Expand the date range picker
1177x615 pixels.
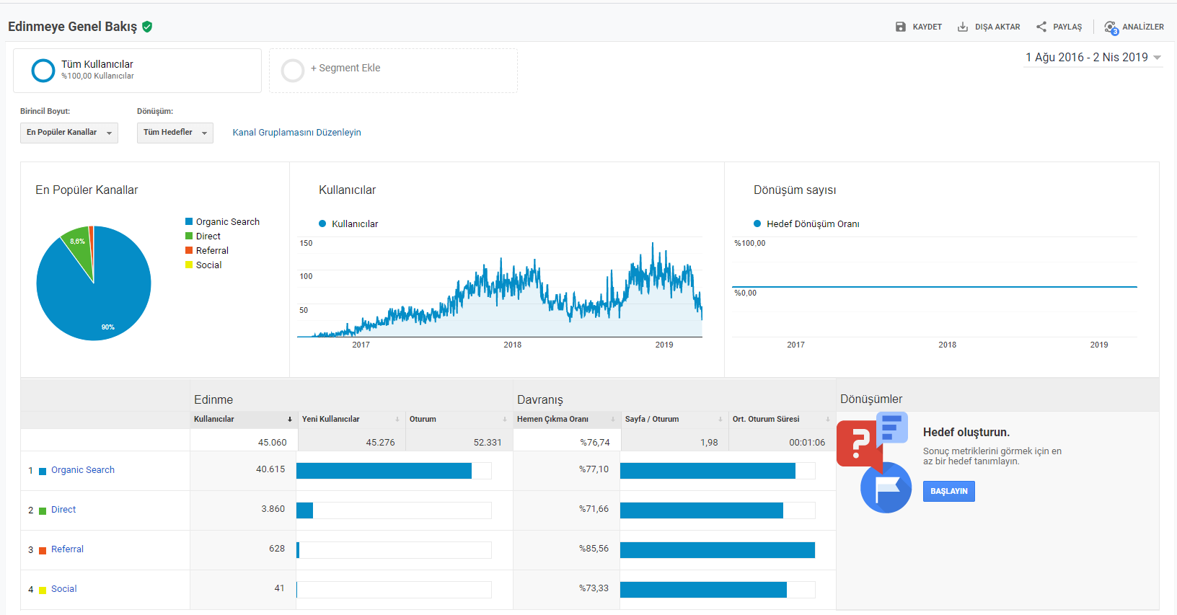pyautogui.click(x=1093, y=58)
